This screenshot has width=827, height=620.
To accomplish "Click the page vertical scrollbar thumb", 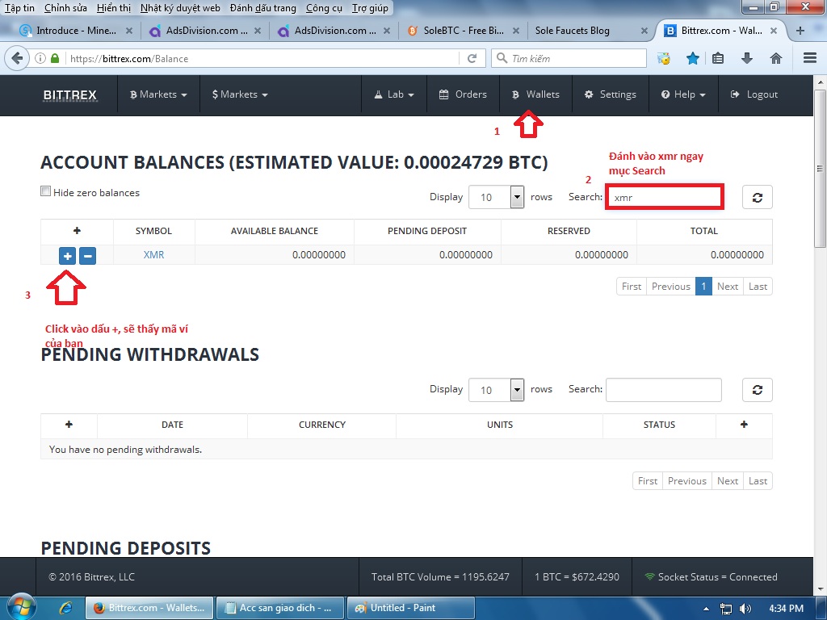I will tap(820, 169).
